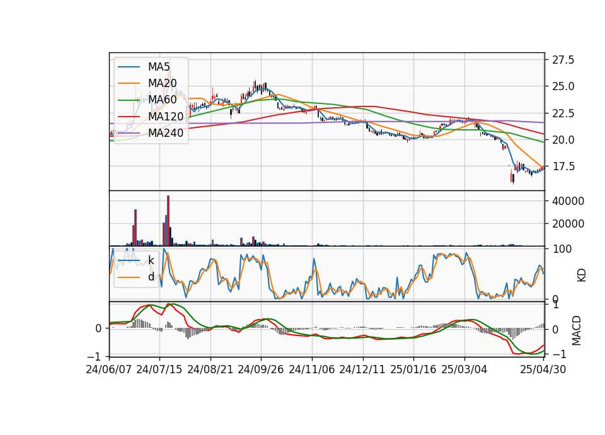605x435 pixels.
Task: Click the 20.0 price axis label
Action: pyautogui.click(x=563, y=140)
